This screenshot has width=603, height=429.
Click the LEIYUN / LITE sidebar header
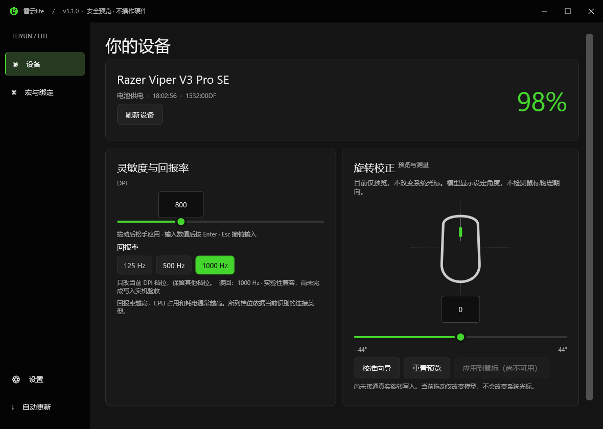coord(30,36)
